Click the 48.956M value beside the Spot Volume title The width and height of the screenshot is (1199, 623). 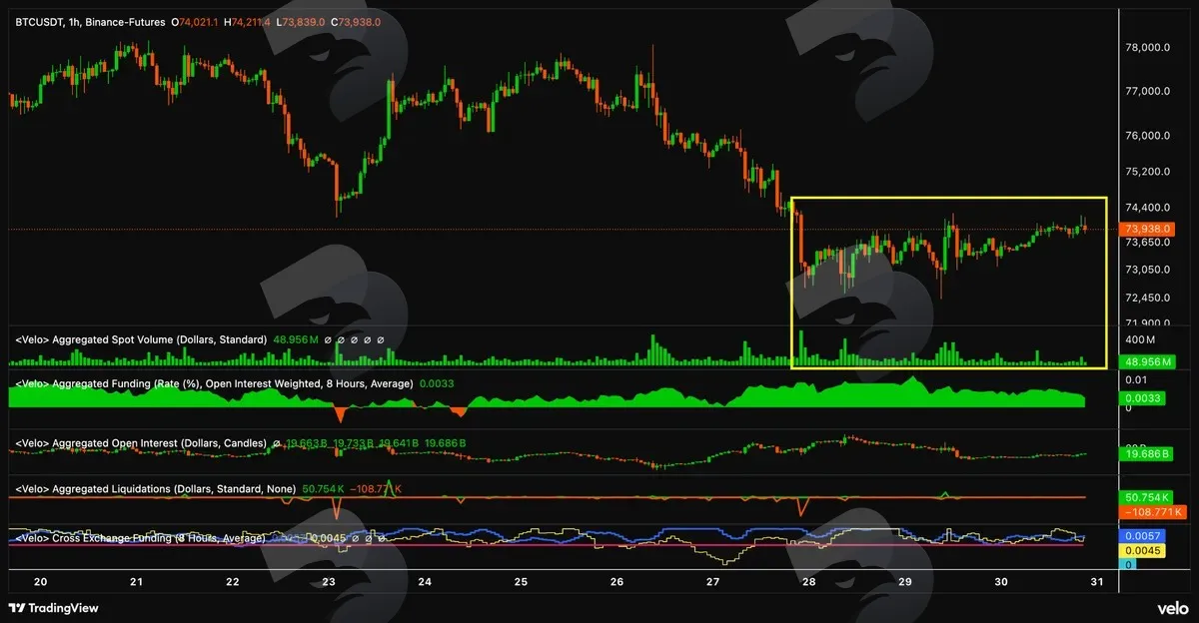(295, 339)
